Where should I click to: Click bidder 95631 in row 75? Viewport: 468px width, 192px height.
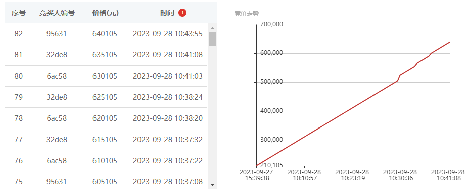coord(57,182)
